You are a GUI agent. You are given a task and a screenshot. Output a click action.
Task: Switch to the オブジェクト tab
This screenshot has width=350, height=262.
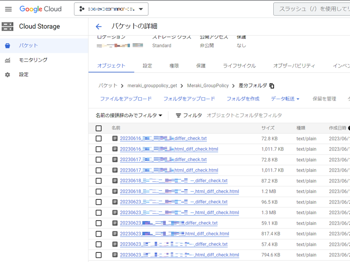(111, 66)
